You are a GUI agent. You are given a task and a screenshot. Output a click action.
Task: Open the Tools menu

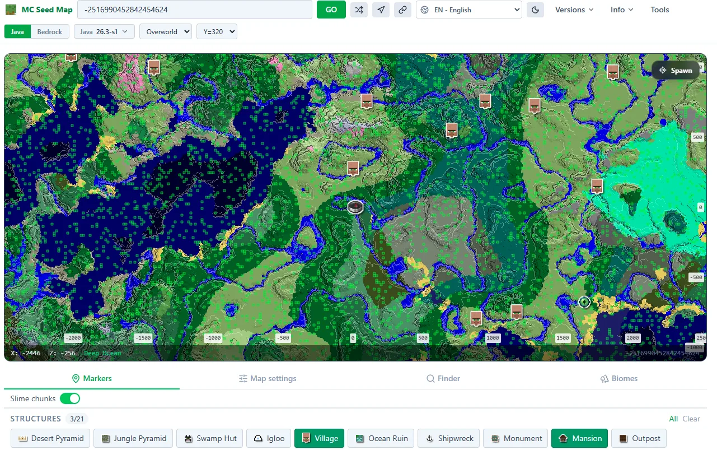(659, 10)
